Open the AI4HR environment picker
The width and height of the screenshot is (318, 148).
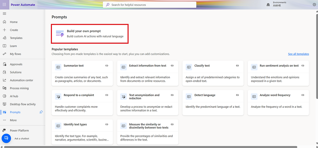click(x=279, y=5)
